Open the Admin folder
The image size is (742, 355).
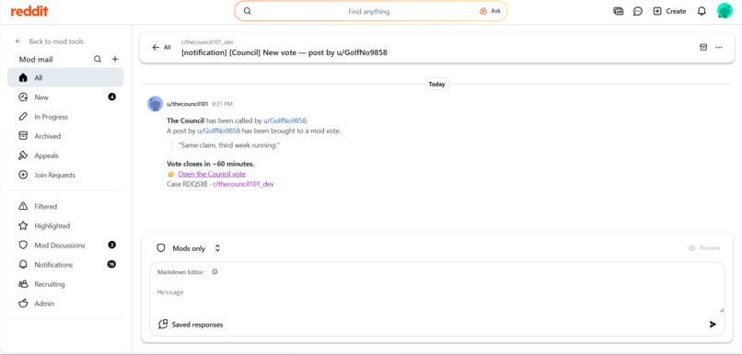(x=65, y=303)
